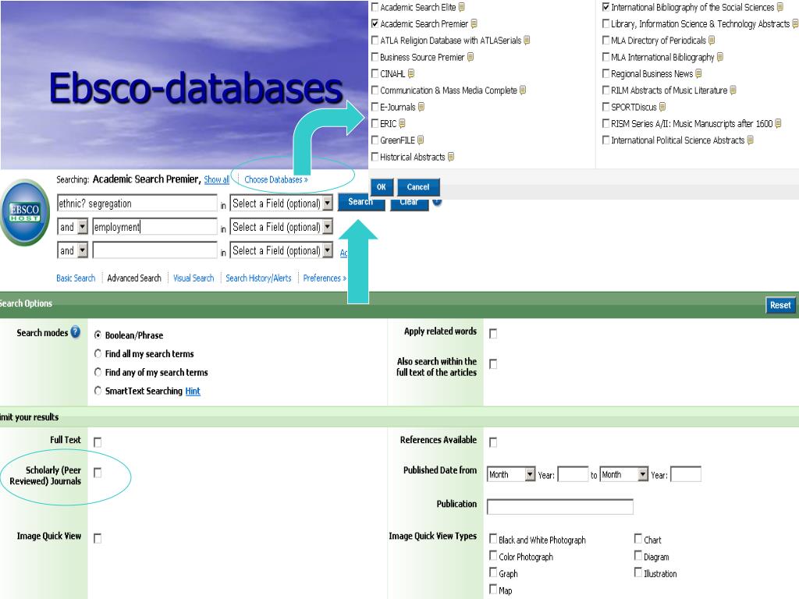
Task: Switch to Advanced Search
Action: 134,278
